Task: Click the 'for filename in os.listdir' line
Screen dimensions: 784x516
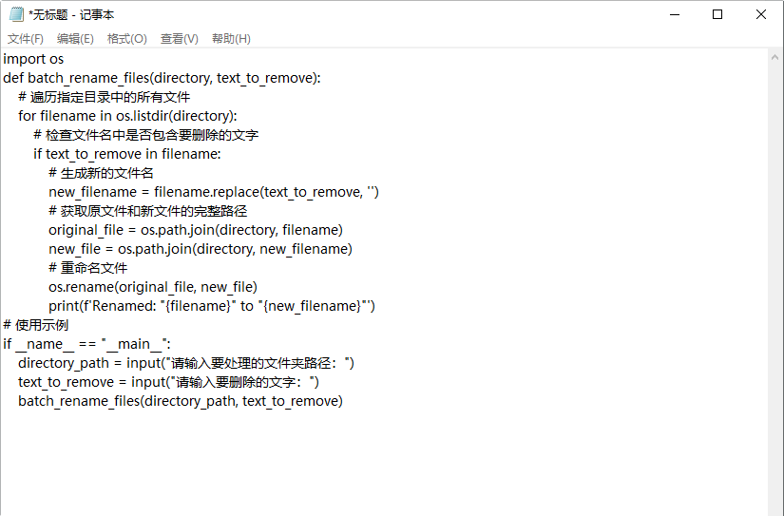Action: point(127,116)
